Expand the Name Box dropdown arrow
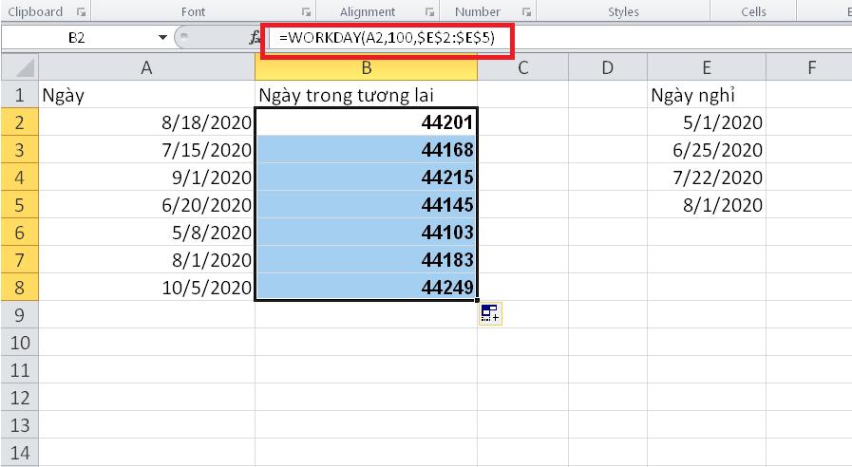This screenshot has width=852, height=467. click(x=161, y=37)
